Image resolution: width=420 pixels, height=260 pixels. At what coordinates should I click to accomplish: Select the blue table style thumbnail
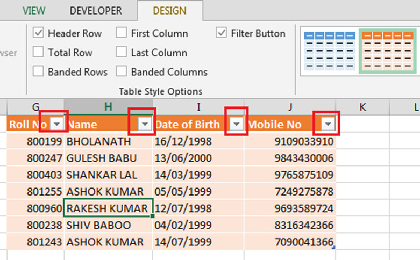[x=330, y=50]
